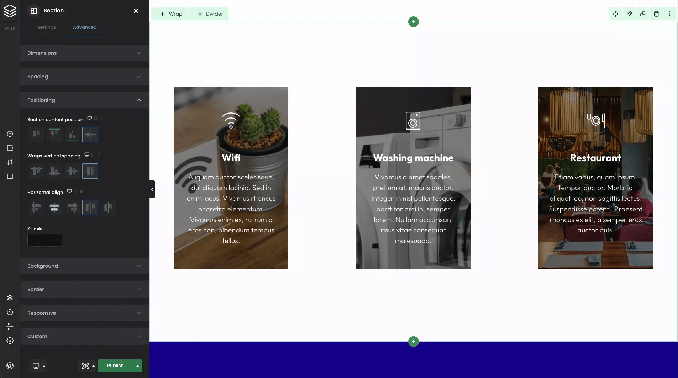Screen dimensions: 678x378
Task: Expand the Custom panel
Action: click(85, 336)
